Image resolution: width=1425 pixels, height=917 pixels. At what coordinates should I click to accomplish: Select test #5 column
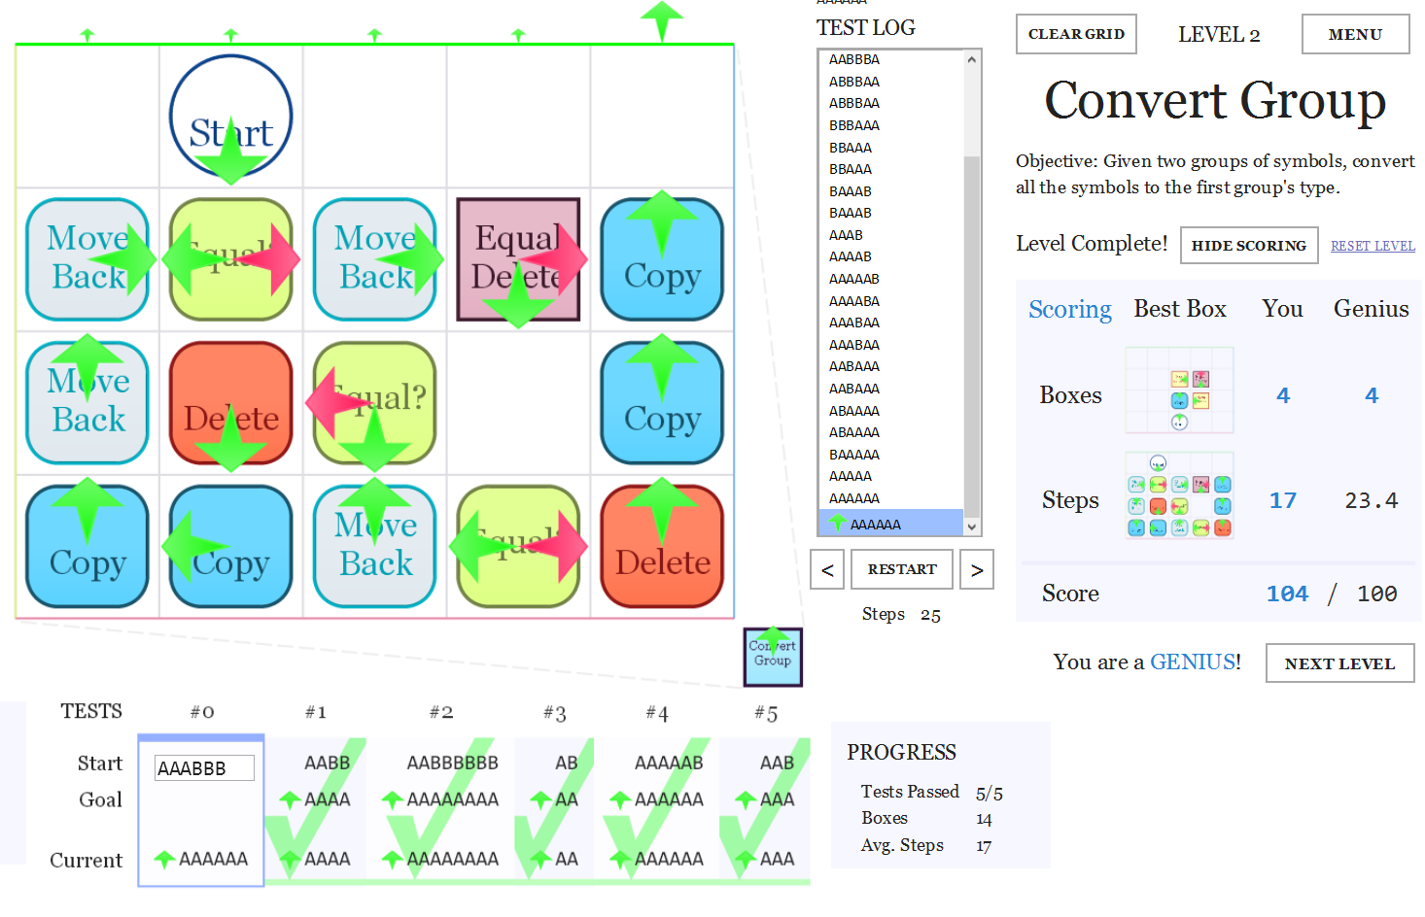[765, 810]
